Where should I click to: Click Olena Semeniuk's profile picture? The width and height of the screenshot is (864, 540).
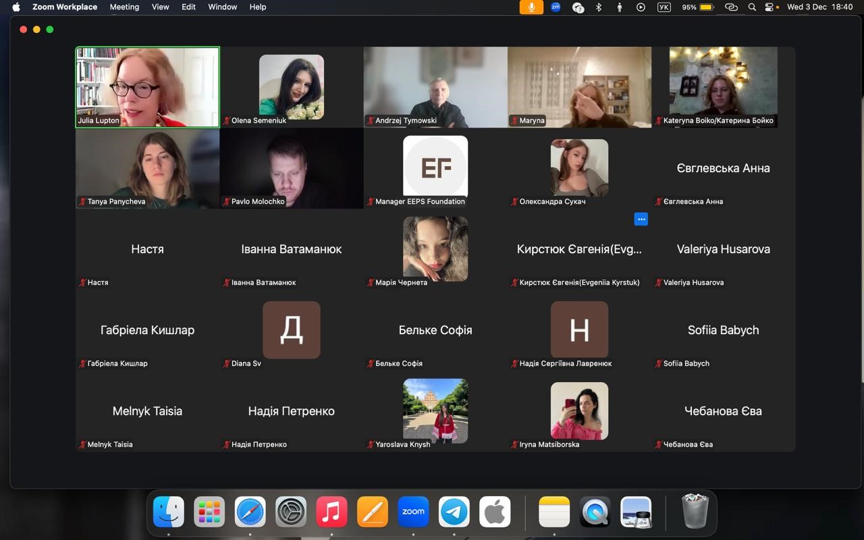[x=292, y=87]
